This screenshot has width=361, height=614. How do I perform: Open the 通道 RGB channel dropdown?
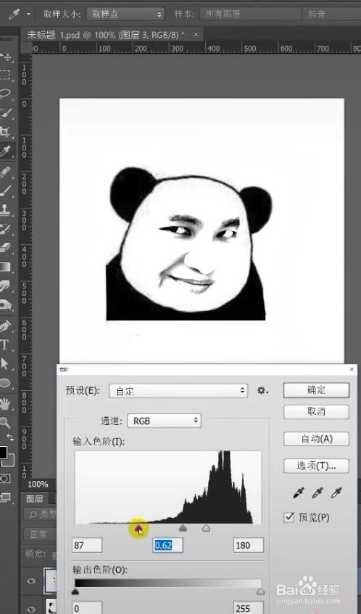click(x=164, y=421)
